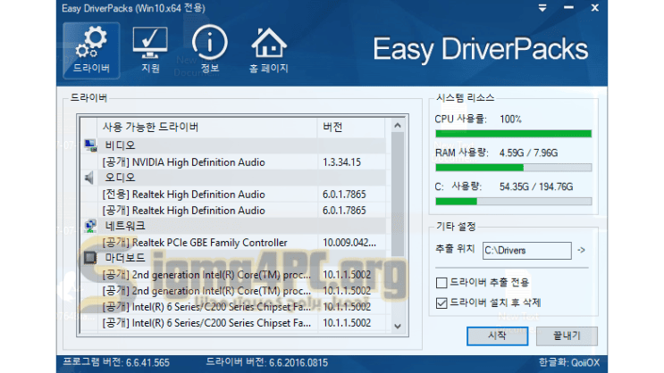The image size is (664, 373).
Task: Click the 드라이버 버전: 6.6.2016.0815 status text
Action: click(x=267, y=362)
